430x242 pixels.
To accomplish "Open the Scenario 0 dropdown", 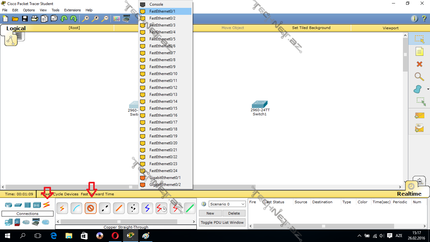I will (227, 204).
